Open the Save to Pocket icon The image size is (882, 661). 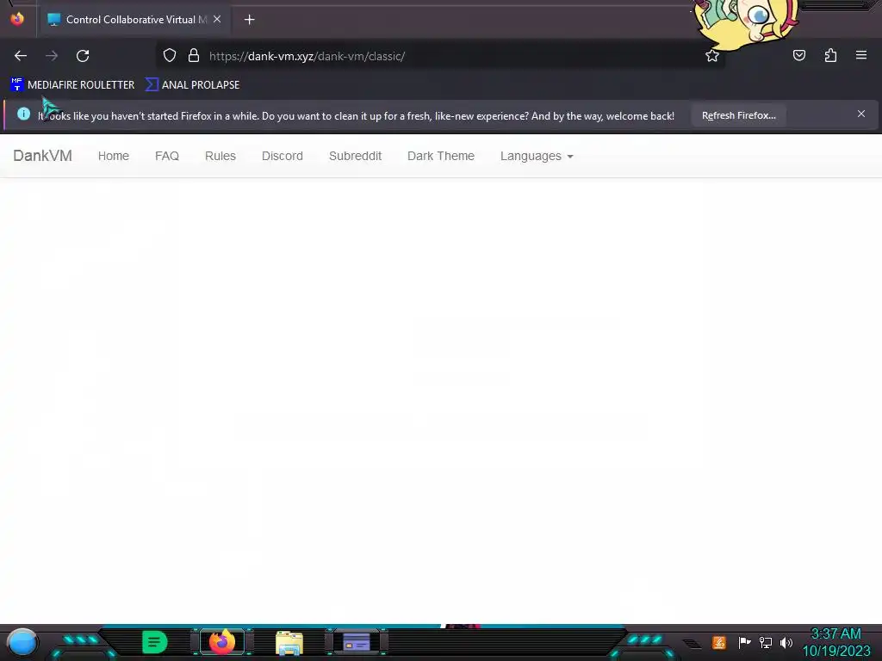tap(798, 55)
